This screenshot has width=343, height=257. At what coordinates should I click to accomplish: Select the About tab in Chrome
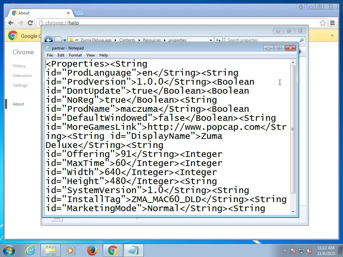click(41, 13)
